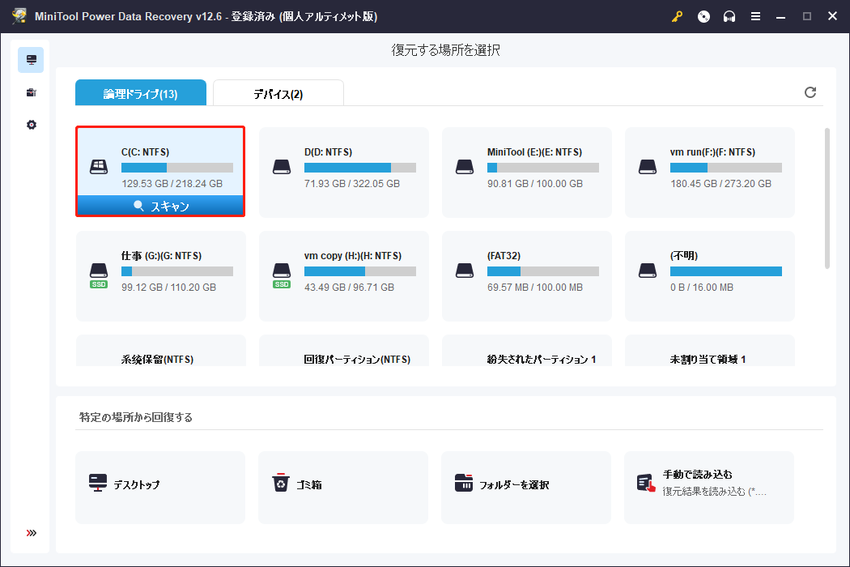850x567 pixels.
Task: Select the 論理ドライブ(13) tab
Action: point(141,92)
